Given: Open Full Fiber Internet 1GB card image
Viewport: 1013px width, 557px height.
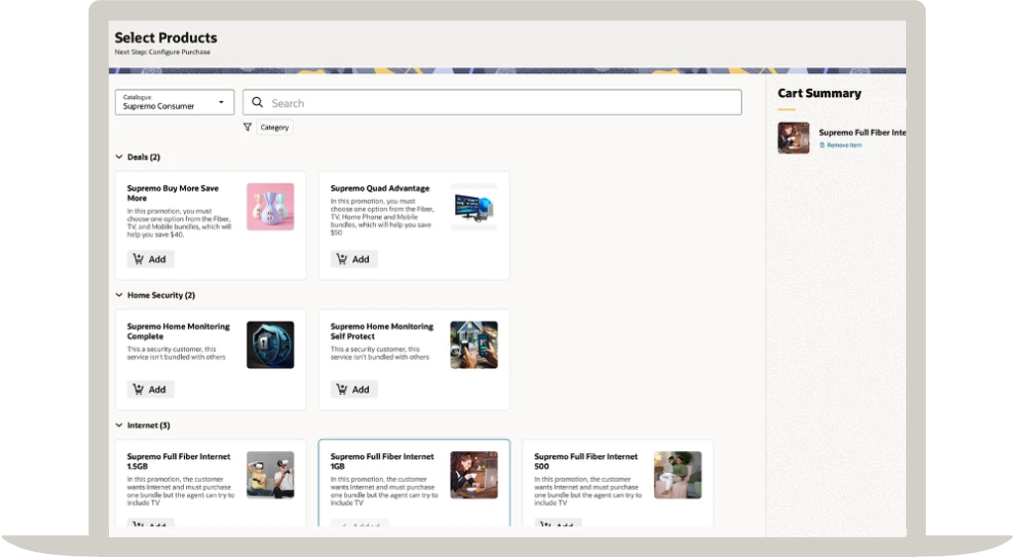Looking at the screenshot, I should pos(474,475).
